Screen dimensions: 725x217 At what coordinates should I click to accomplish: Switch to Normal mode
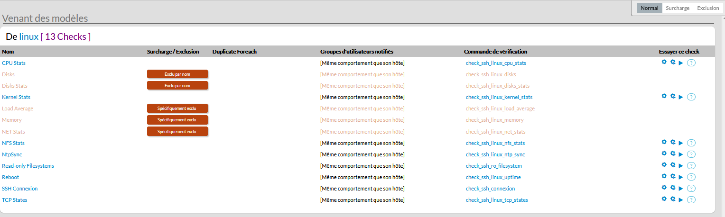coord(649,8)
